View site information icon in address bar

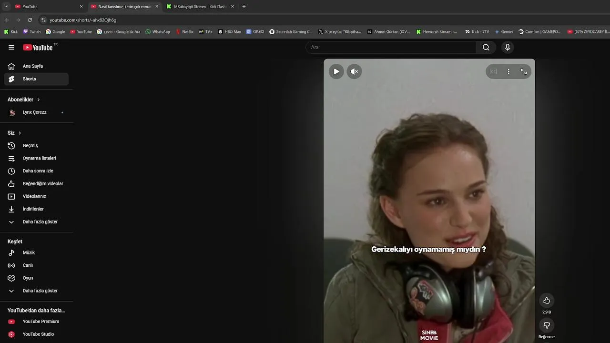43,20
